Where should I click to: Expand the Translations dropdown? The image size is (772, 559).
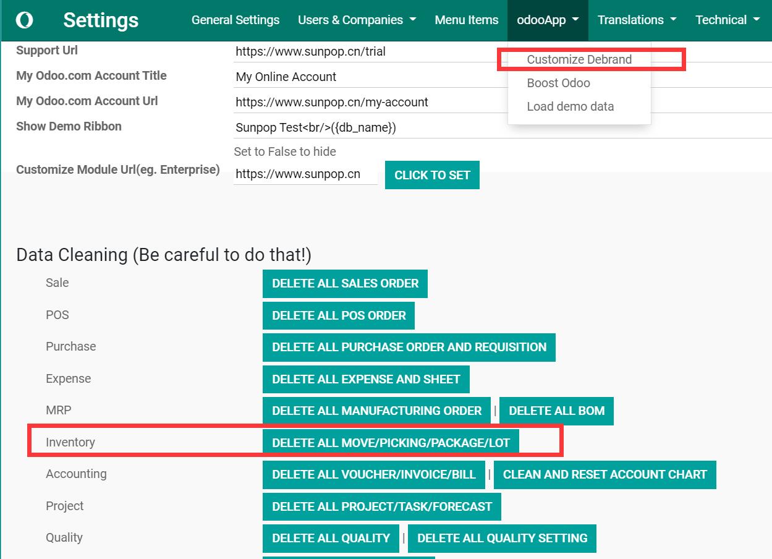[x=637, y=20]
